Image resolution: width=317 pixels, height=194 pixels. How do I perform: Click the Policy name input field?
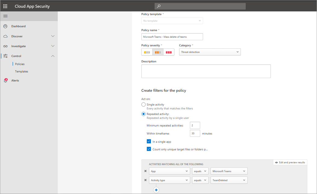pos(172,36)
